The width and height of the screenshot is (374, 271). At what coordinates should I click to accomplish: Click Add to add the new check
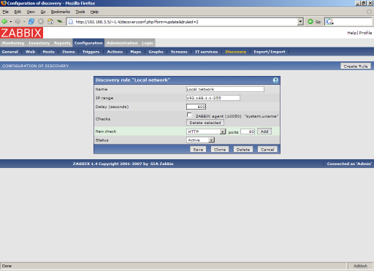(x=264, y=131)
